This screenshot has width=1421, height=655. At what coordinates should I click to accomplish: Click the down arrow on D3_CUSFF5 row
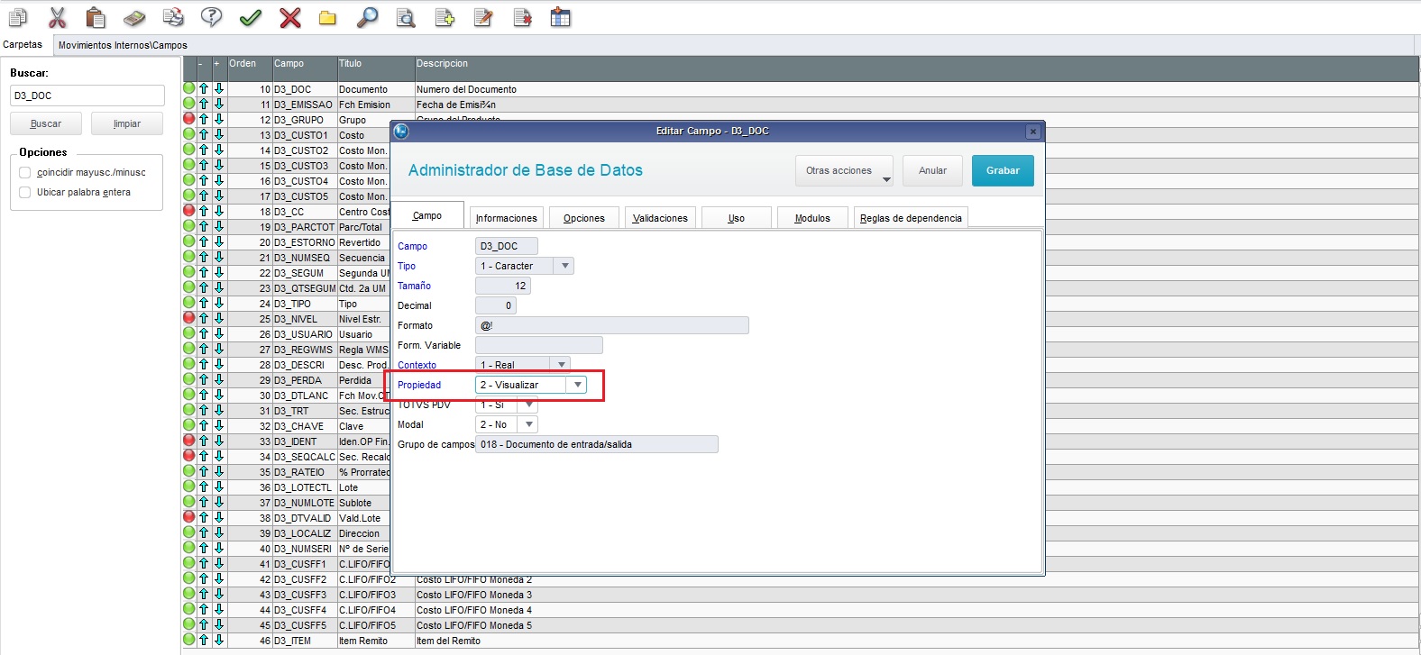click(x=219, y=624)
